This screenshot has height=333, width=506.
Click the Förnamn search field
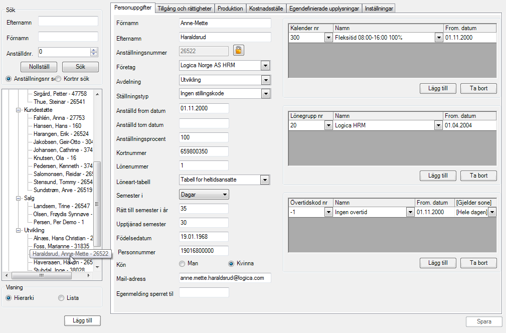pyautogui.click(x=68, y=37)
